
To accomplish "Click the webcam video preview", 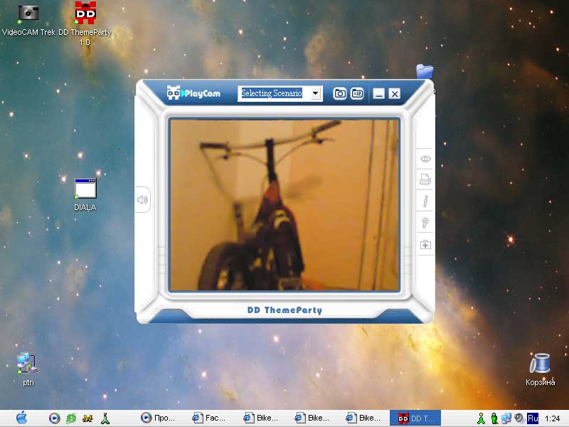I will 284,205.
